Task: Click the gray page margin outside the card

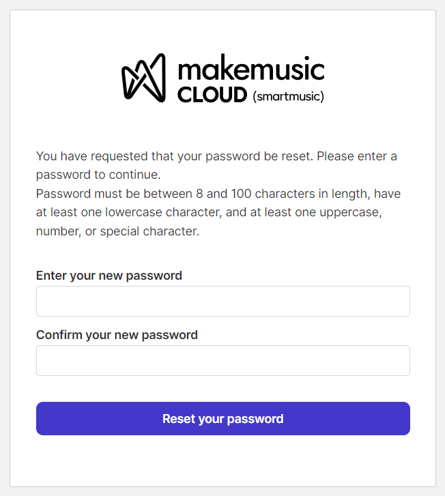Action: coord(440,273)
